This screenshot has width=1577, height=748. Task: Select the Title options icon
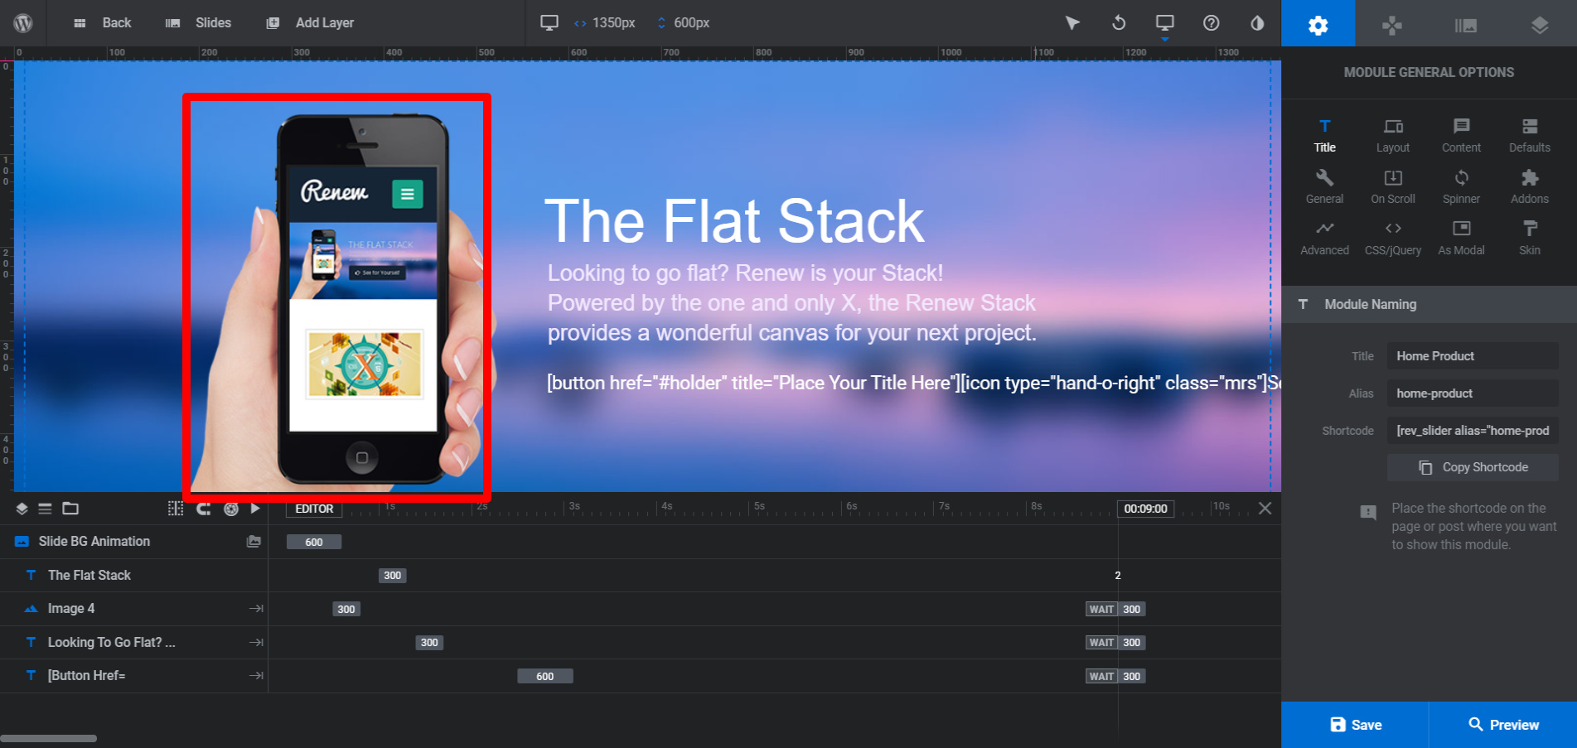tap(1324, 136)
